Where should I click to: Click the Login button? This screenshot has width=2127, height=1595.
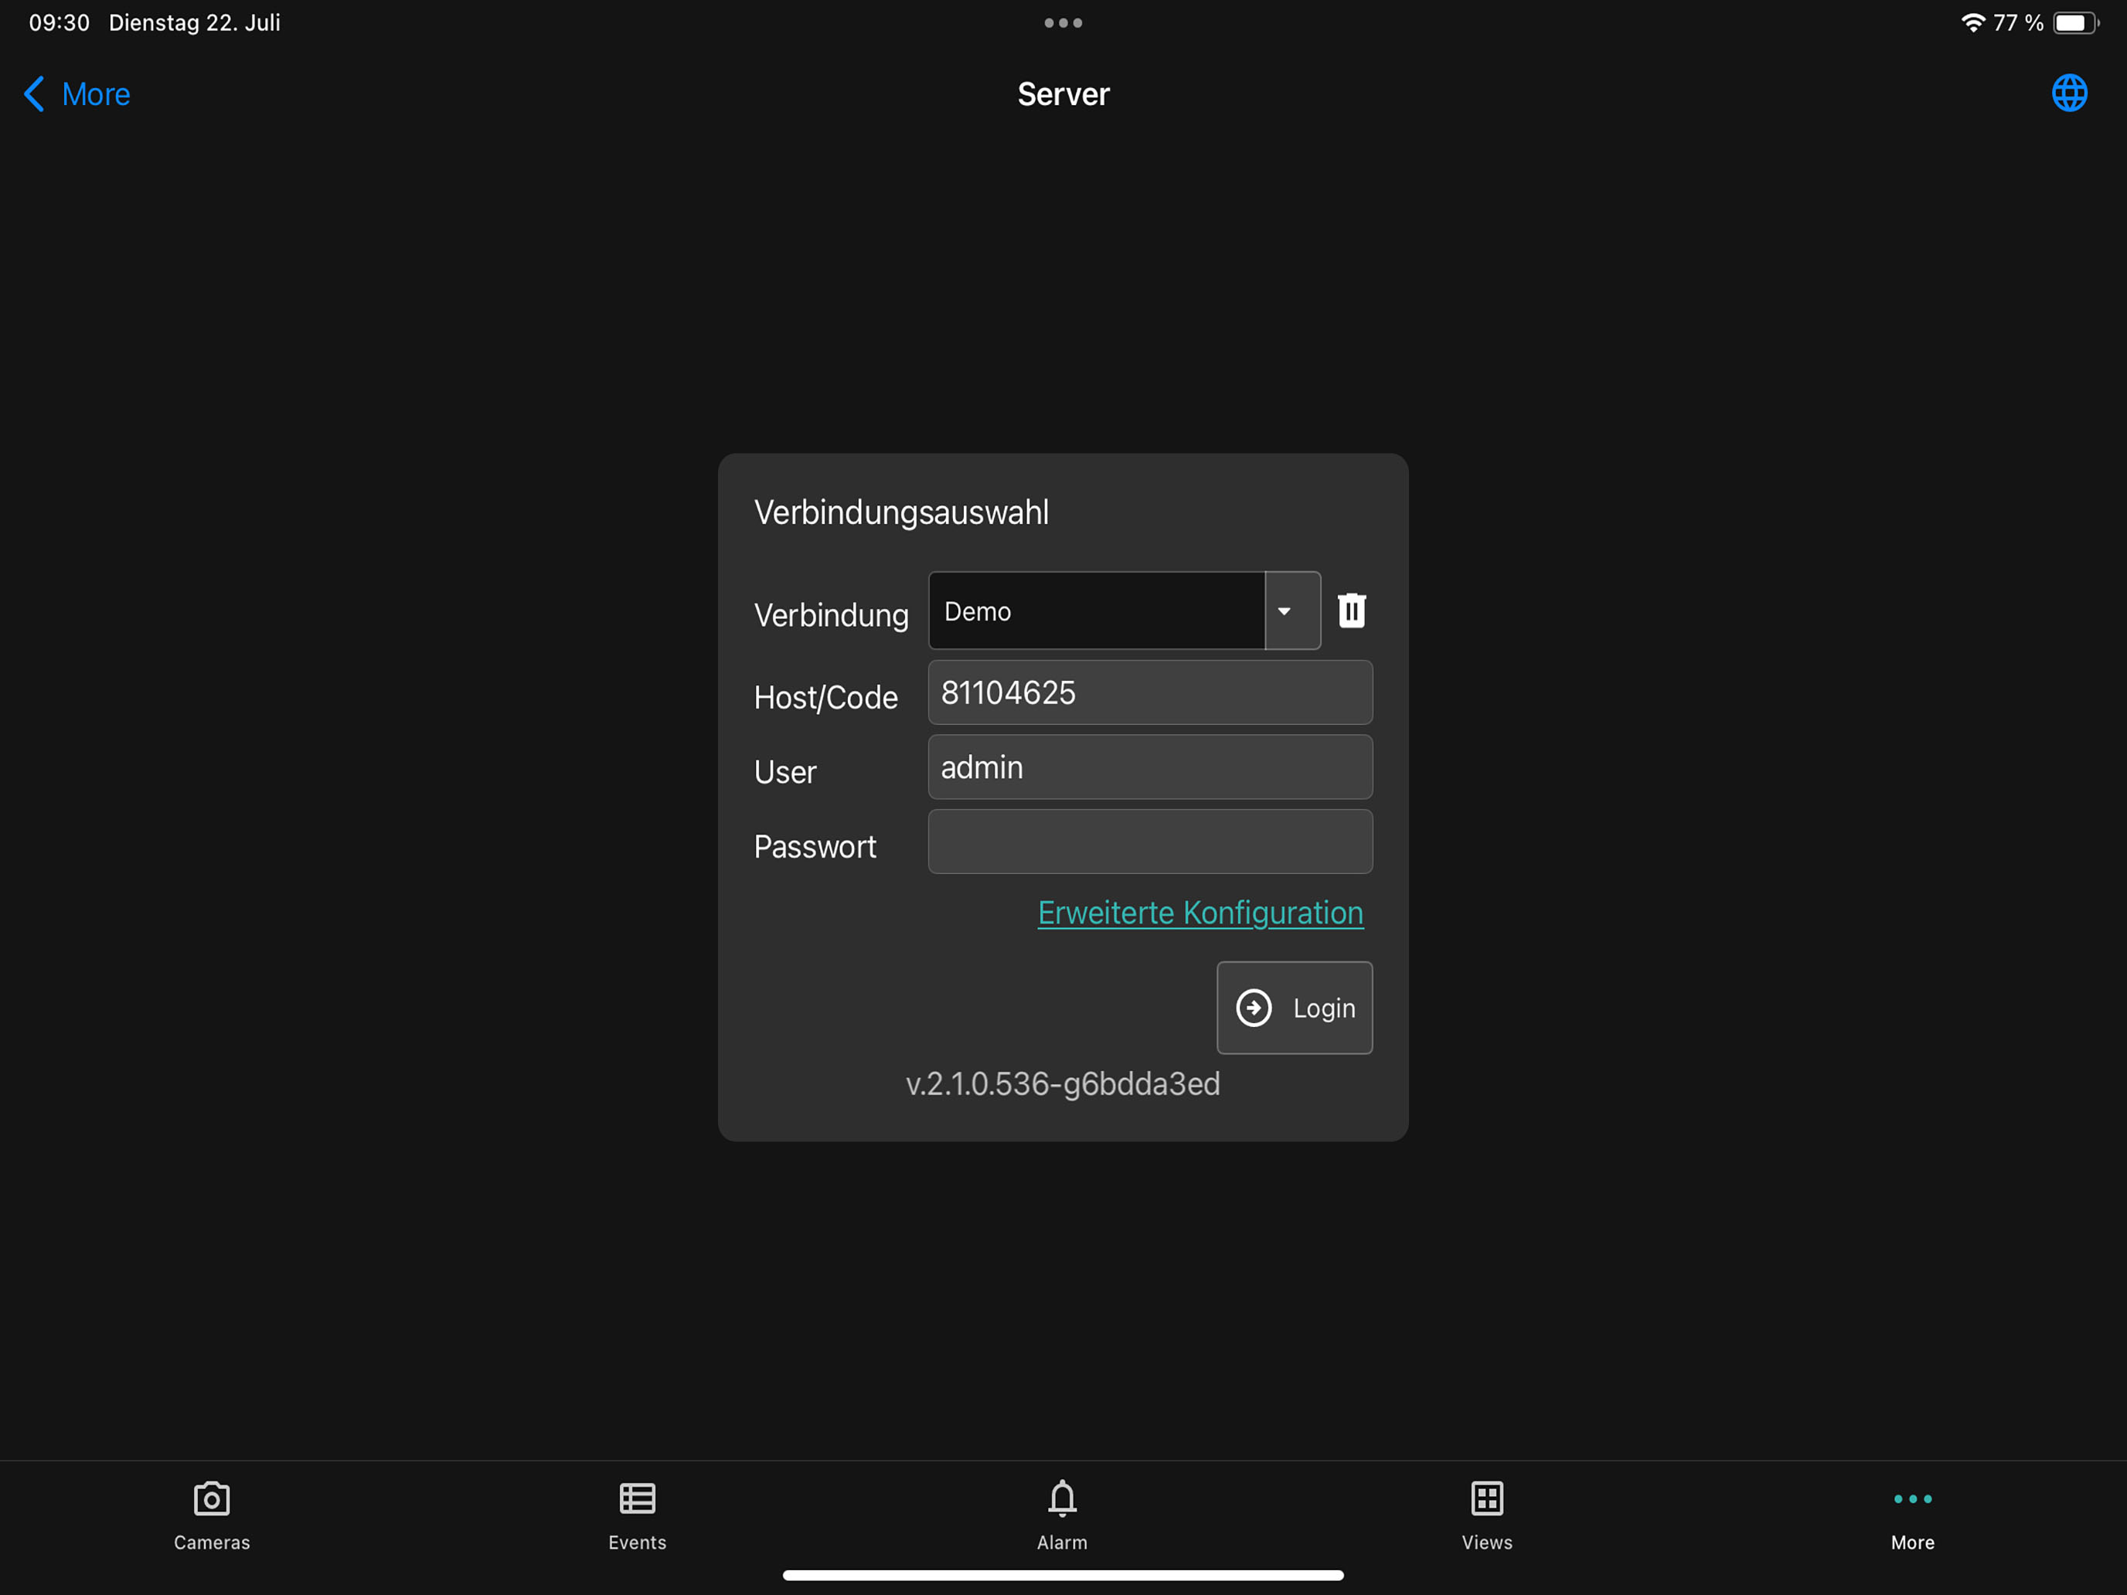tap(1295, 1008)
